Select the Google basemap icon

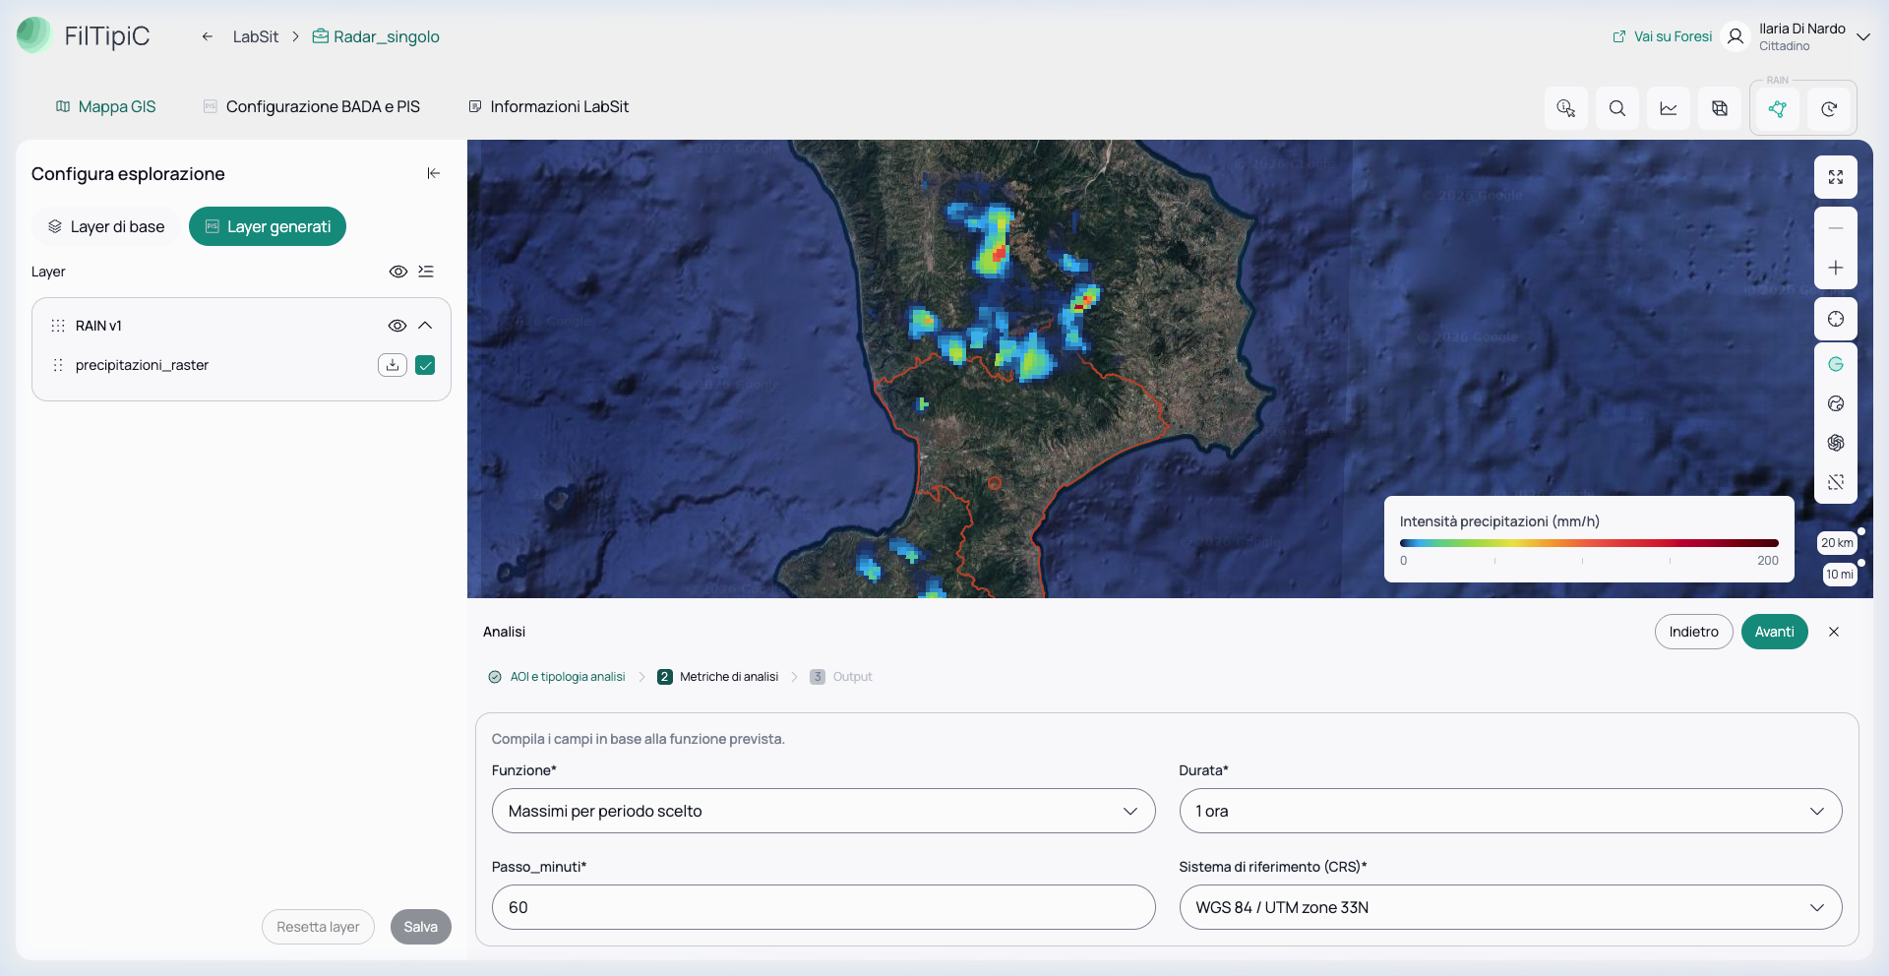1836,364
